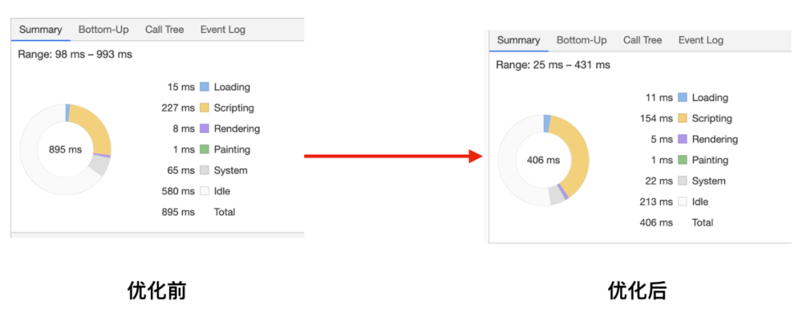Click white Idle swatch in right legend
This screenshot has width=811, height=330.
[682, 202]
